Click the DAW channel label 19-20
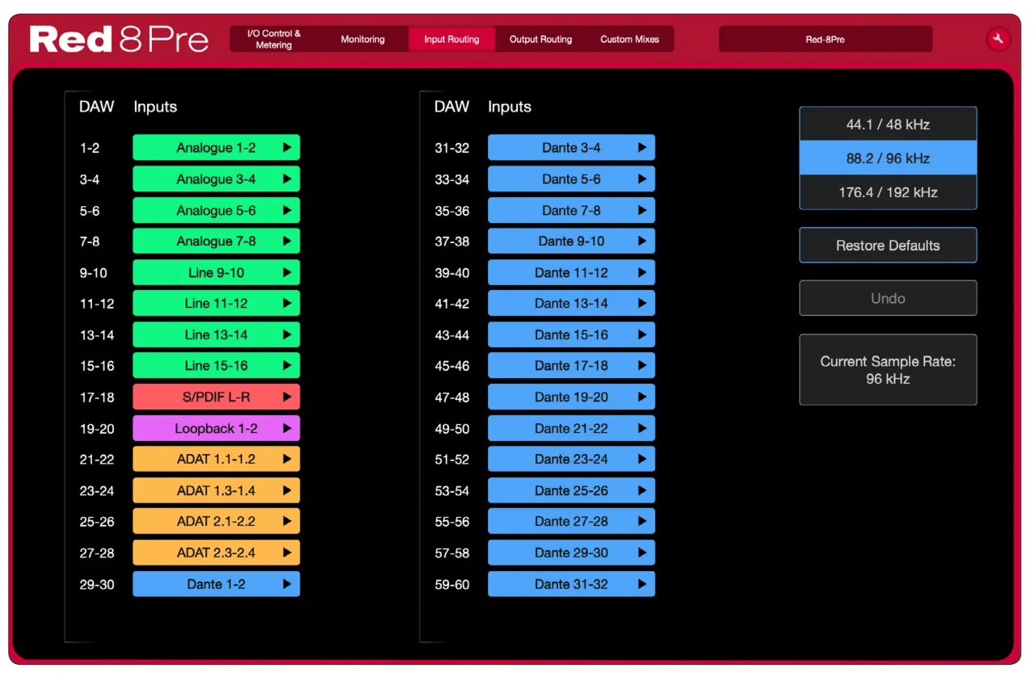The width and height of the screenshot is (1034, 681). [x=97, y=428]
